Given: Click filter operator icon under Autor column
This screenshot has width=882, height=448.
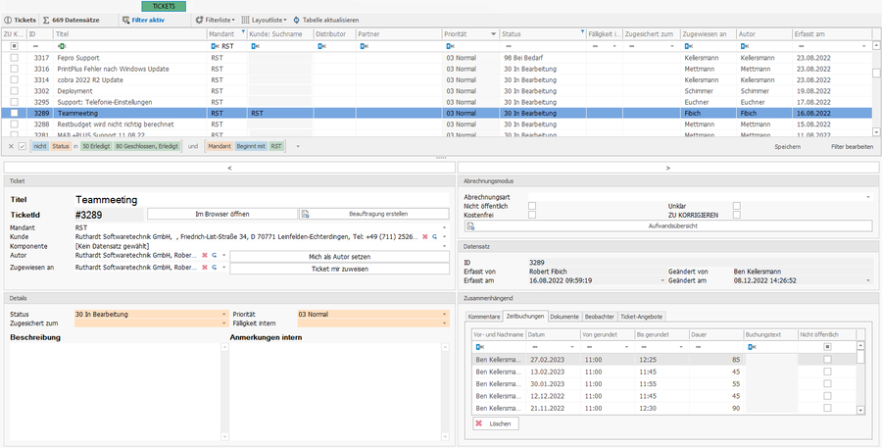Looking at the screenshot, I should (x=744, y=46).
